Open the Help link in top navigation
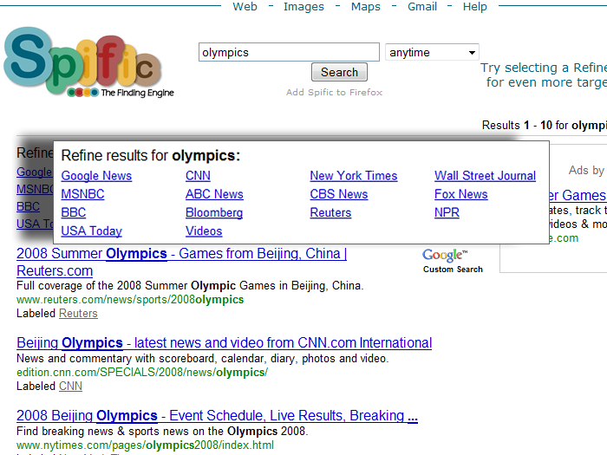607x455 pixels. 474,7
